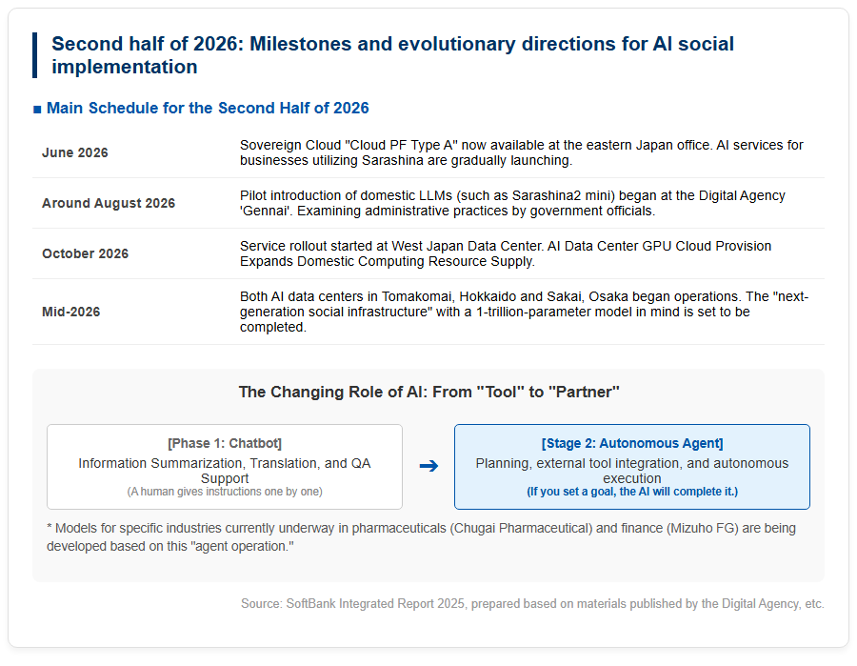Select the Around August 2026 date label
The width and height of the screenshot is (857, 666).
coord(109,203)
